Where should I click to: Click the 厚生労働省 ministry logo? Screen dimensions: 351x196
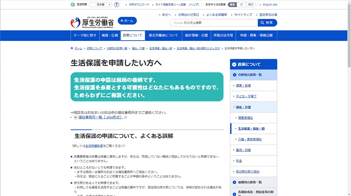click(x=92, y=23)
